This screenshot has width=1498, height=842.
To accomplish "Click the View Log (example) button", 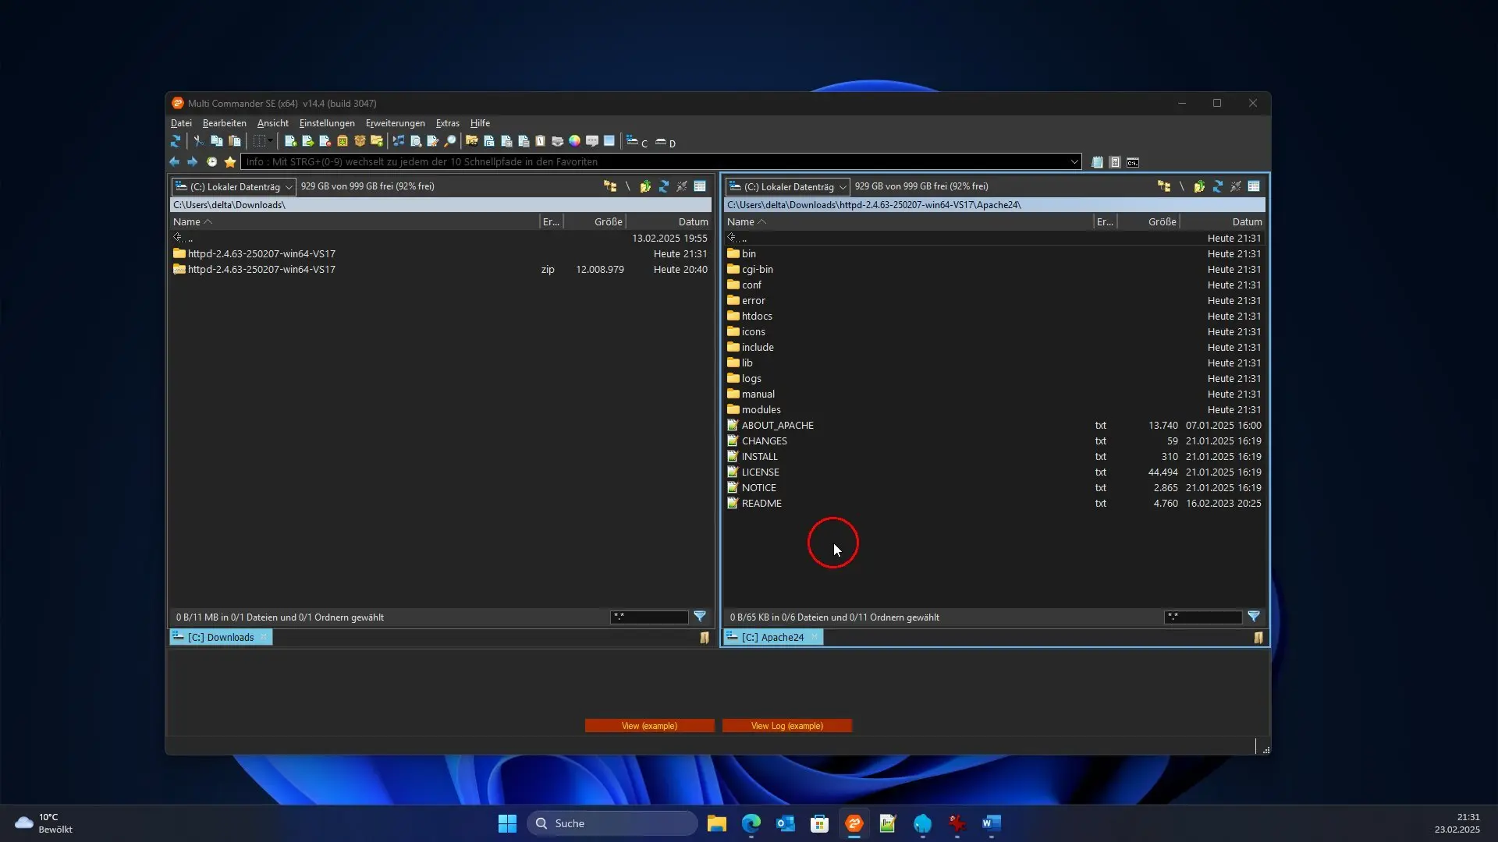I will click(x=786, y=726).
